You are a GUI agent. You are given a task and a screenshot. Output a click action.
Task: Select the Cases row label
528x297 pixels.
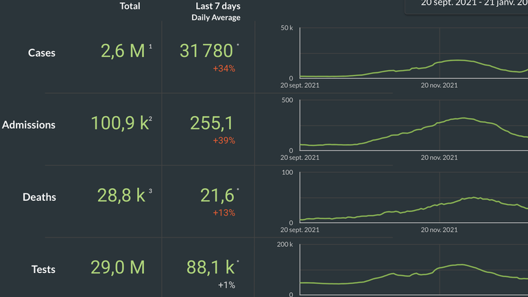[42, 53]
